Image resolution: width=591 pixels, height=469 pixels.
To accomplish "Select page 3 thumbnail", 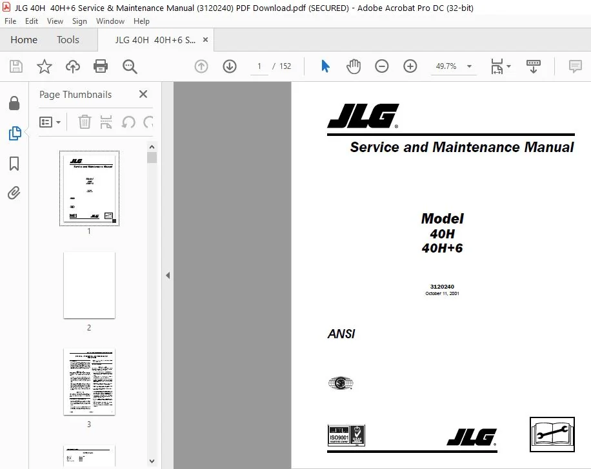I will point(89,381).
